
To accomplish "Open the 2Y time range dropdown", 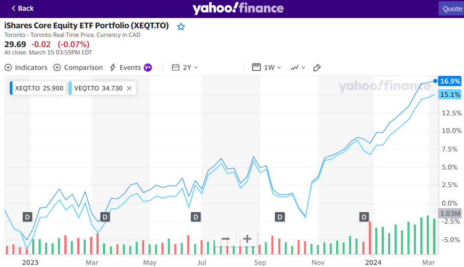I will pos(188,67).
